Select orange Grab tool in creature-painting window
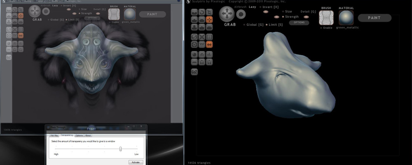412x165 pixels. click(x=21, y=16)
